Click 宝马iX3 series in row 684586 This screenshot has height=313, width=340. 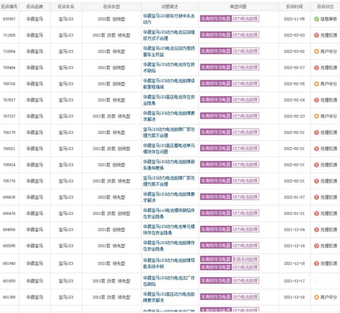click(66, 229)
